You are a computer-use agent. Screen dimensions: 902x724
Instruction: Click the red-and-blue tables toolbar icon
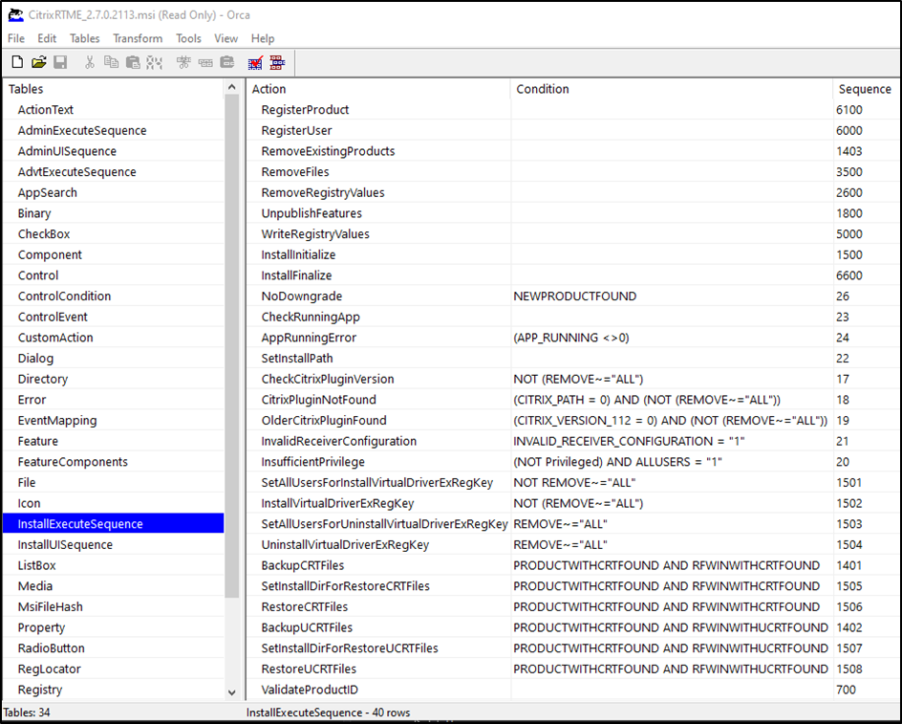tap(277, 62)
